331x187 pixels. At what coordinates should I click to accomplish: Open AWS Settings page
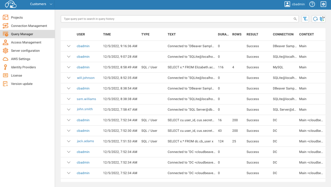[21, 59]
